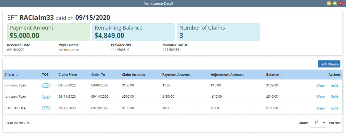Select the Payment Amount $5,000.00 tile
The height and width of the screenshot is (137, 346).
coord(49,32)
